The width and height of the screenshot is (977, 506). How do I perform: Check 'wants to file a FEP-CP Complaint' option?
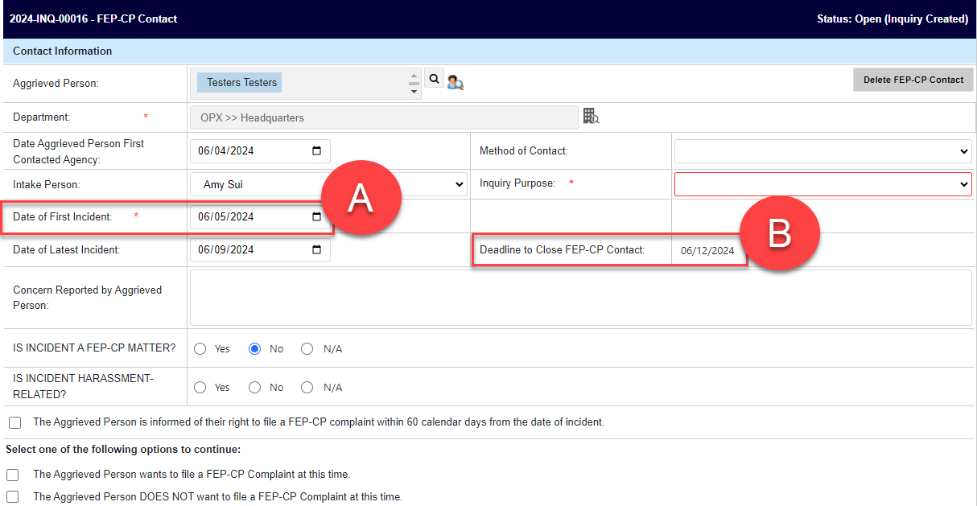pos(12,475)
